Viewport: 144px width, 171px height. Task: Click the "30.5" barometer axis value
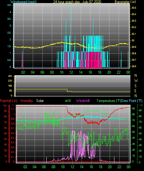tap(134, 8)
